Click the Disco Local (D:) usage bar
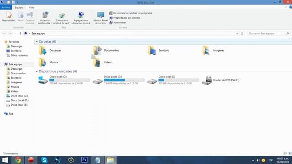The image size is (292, 164). [124, 80]
